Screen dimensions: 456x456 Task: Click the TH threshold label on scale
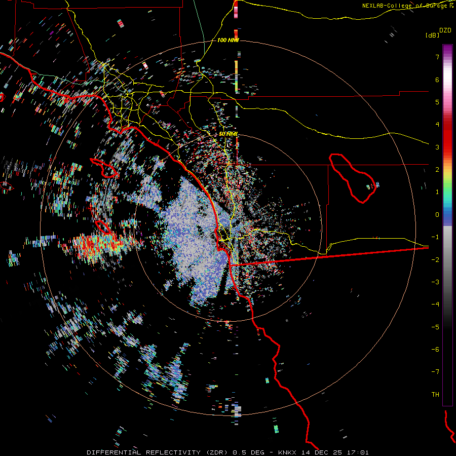pyautogui.click(x=435, y=395)
